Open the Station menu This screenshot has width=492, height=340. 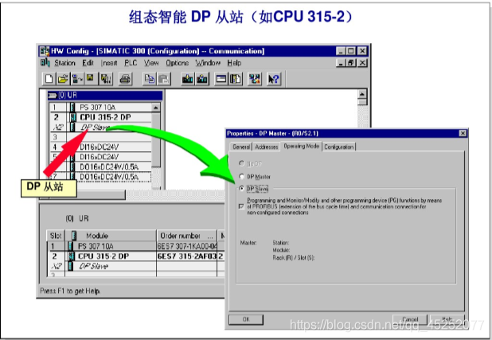coord(64,63)
